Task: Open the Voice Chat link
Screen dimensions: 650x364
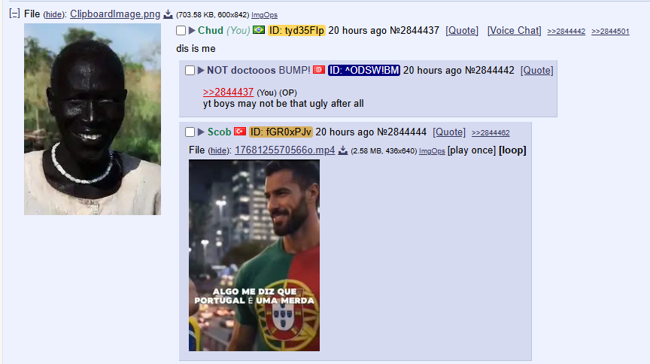Action: coord(514,30)
